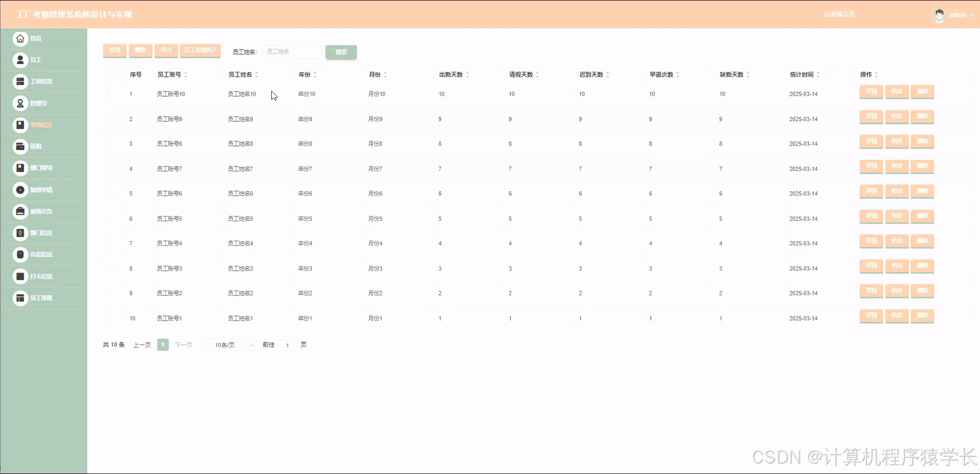Viewport: 980px width, 474px height.
Task: Select the 管理员 administrator icon
Action: point(20,103)
